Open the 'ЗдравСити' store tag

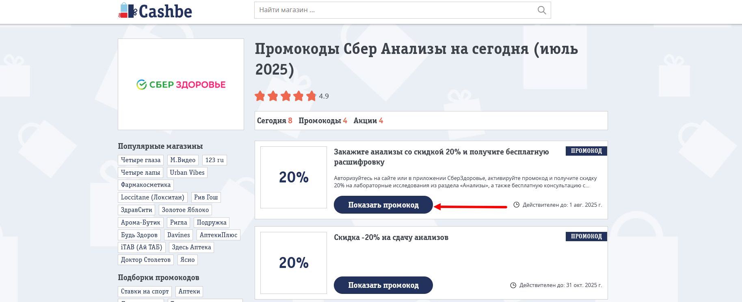tap(136, 210)
